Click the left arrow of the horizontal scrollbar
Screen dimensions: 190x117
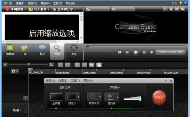[x=4, y=42]
